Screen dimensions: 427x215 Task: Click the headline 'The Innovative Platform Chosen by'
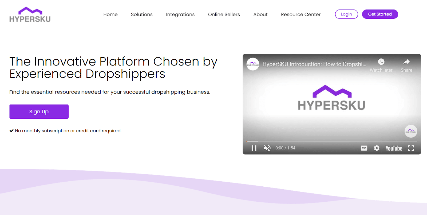(113, 62)
